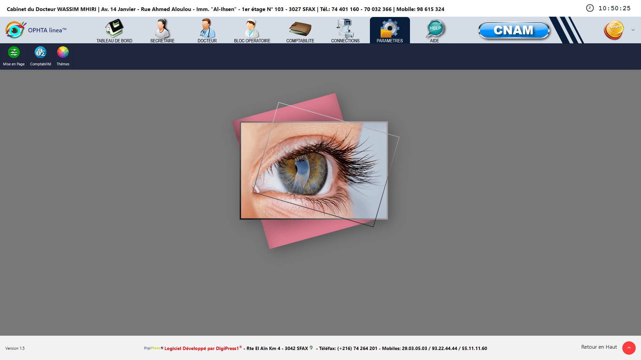Viewport: 641px width, 360px height.
Task: Click the Retour en Haut text
Action: click(599, 347)
